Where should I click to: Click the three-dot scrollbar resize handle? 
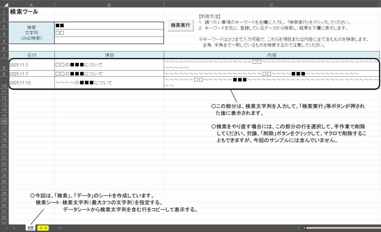click(x=298, y=228)
